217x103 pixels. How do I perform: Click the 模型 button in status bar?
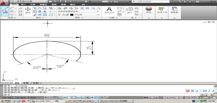pos(146,98)
